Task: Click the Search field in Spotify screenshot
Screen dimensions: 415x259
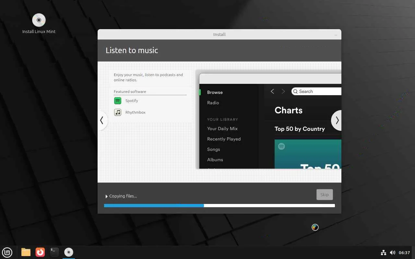Action: point(316,92)
